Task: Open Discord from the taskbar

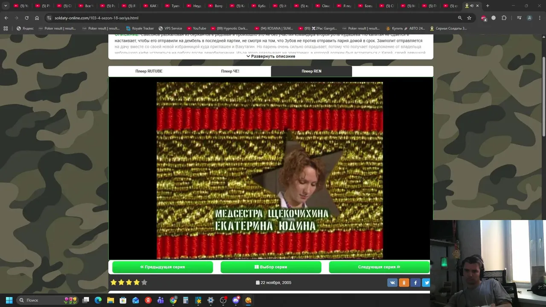Action: pyautogui.click(x=236, y=300)
